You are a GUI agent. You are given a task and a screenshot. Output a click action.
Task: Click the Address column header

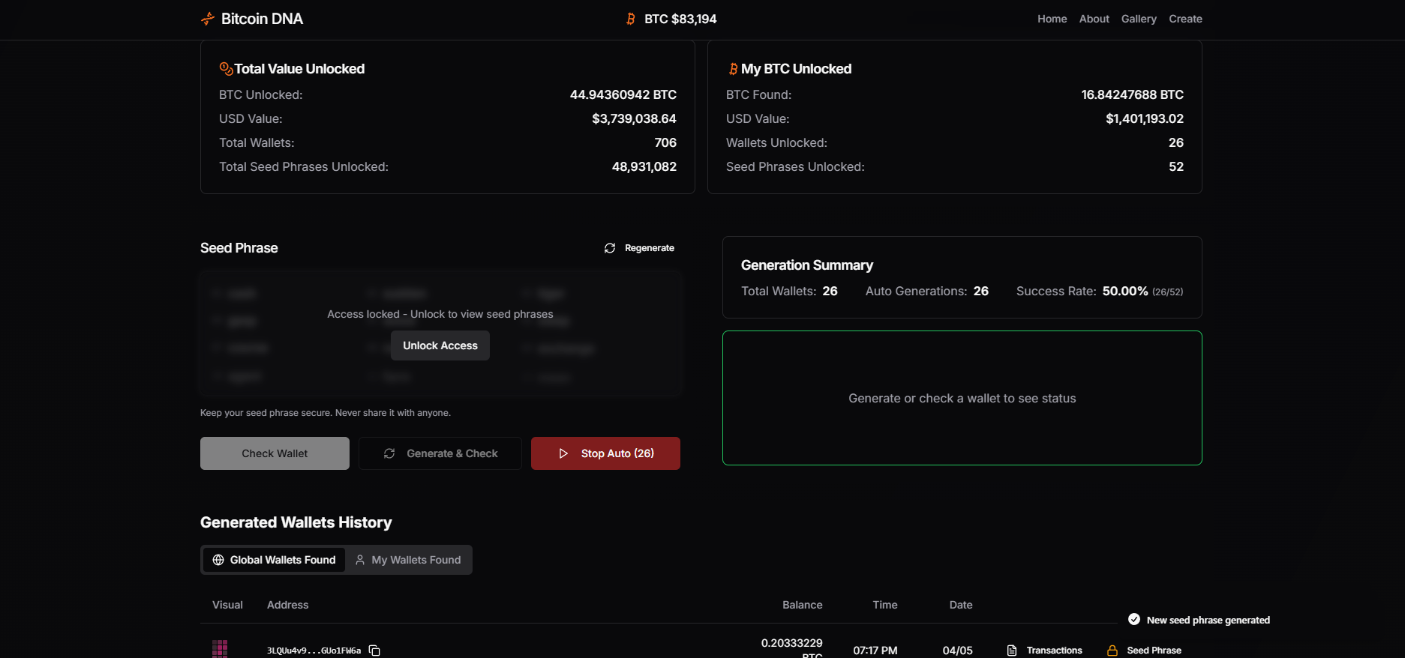287,605
